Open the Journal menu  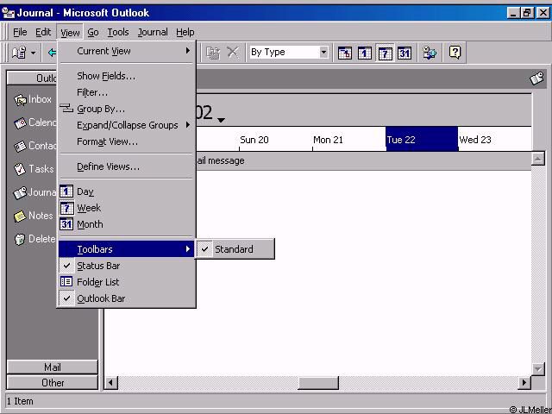pos(153,33)
